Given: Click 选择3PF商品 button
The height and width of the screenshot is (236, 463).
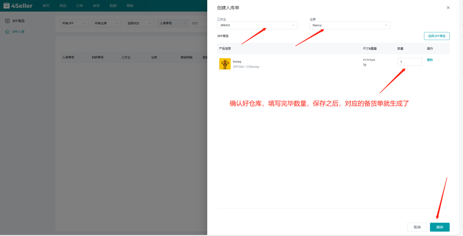Looking at the screenshot, I should coord(437,36).
